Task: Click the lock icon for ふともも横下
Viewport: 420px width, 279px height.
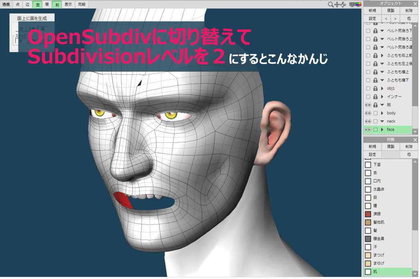Action: [376, 80]
